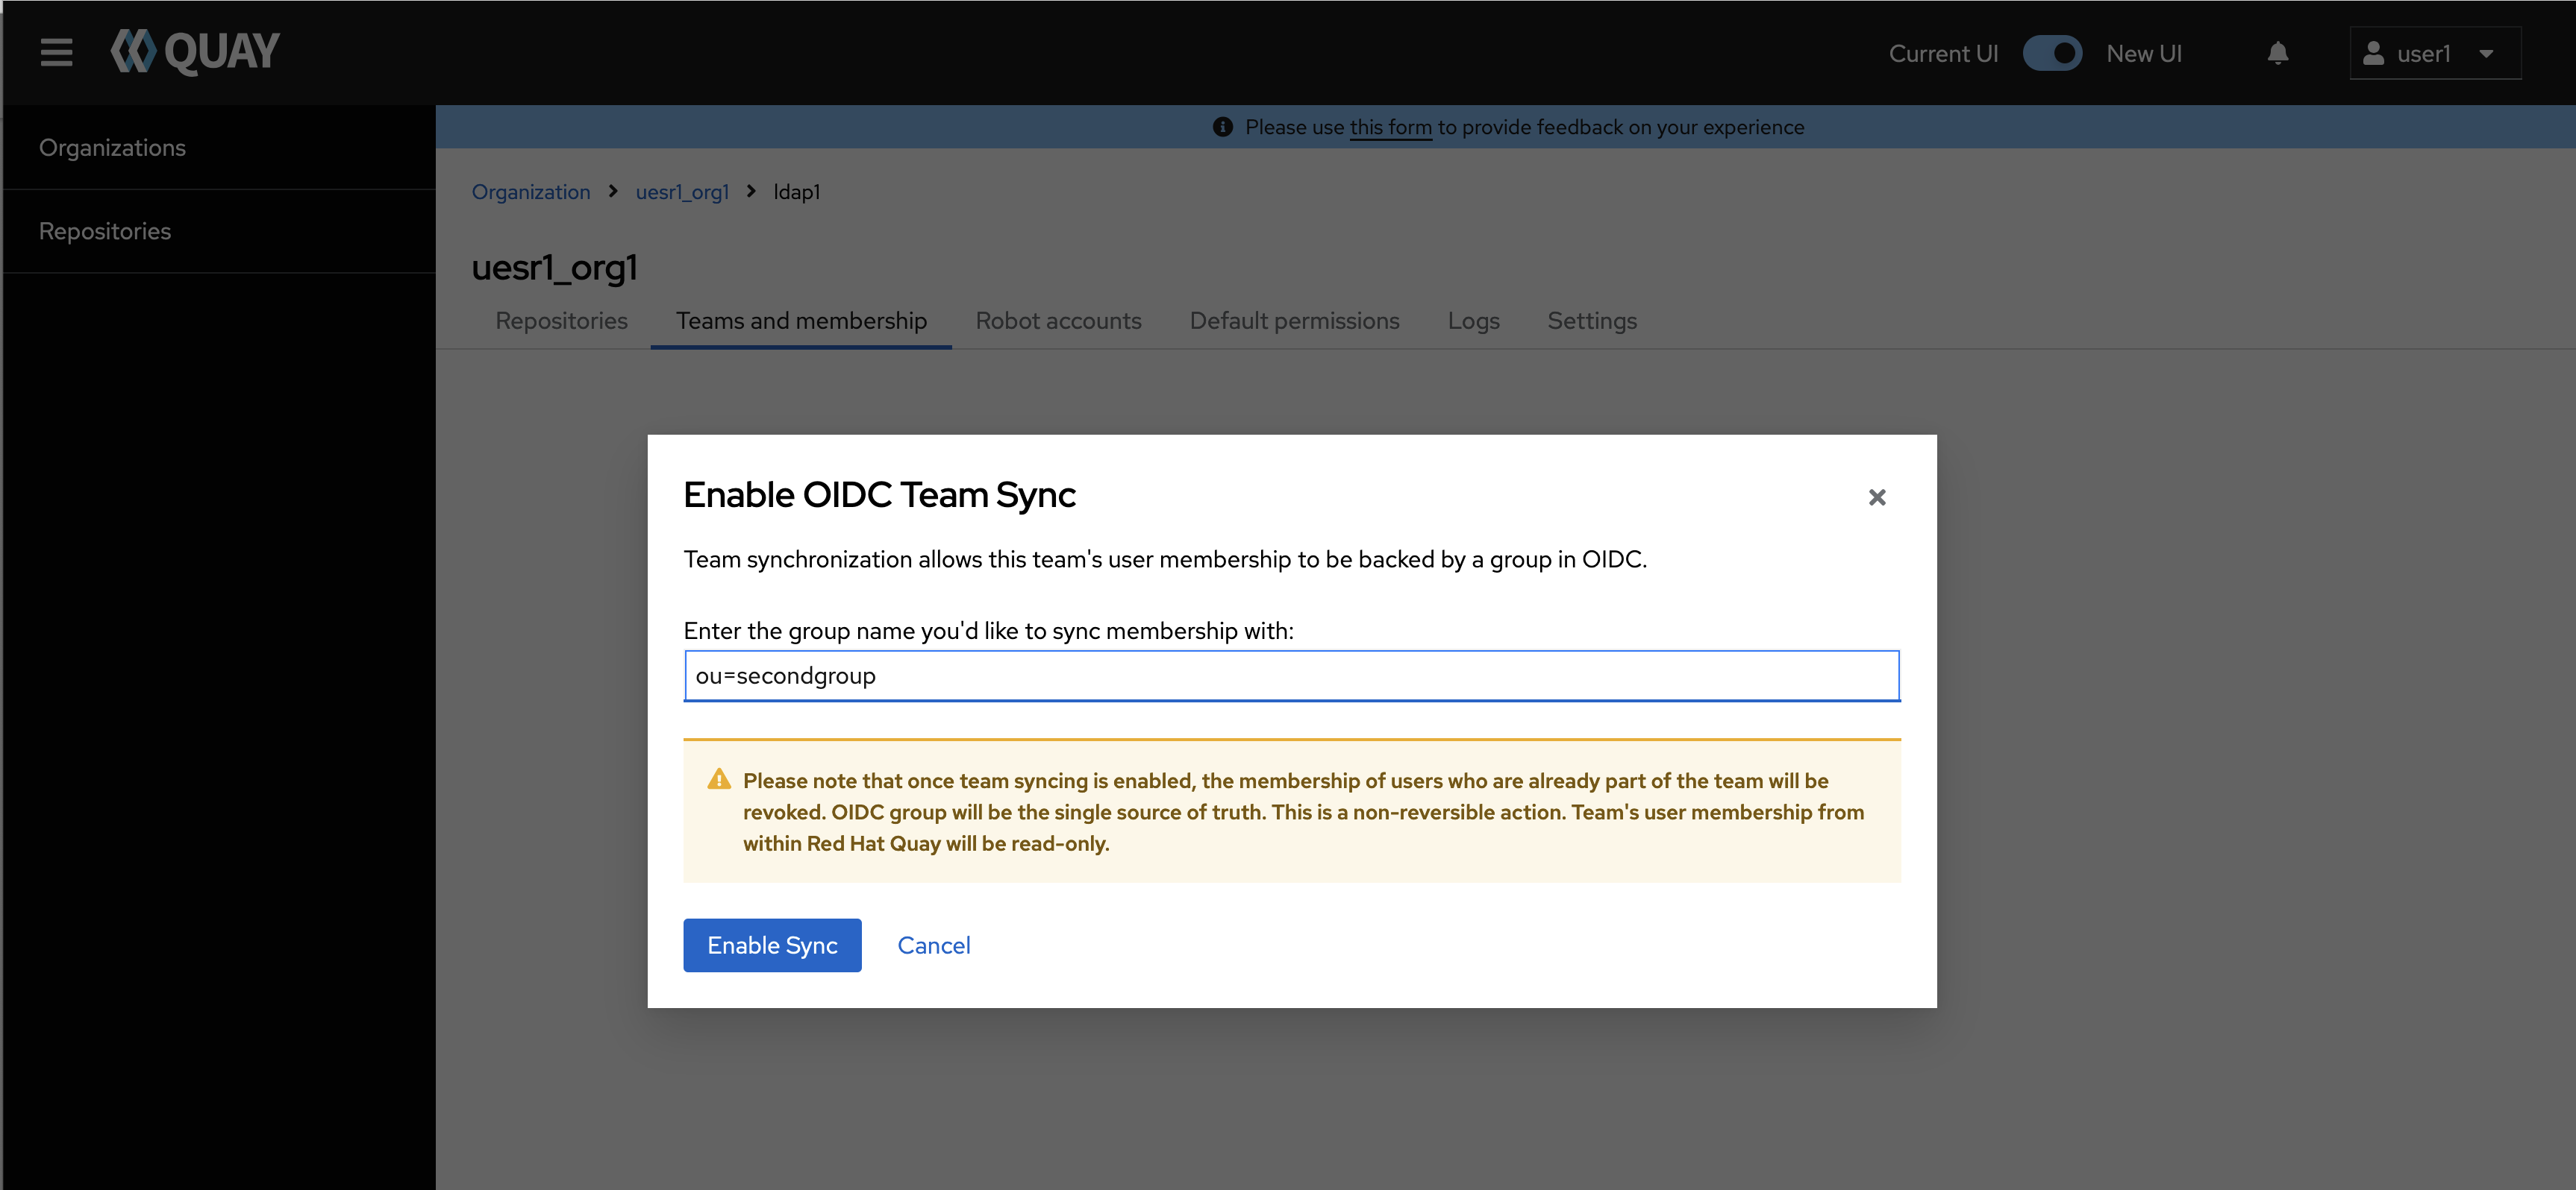Open the 'this form' feedback link

(x=1390, y=127)
